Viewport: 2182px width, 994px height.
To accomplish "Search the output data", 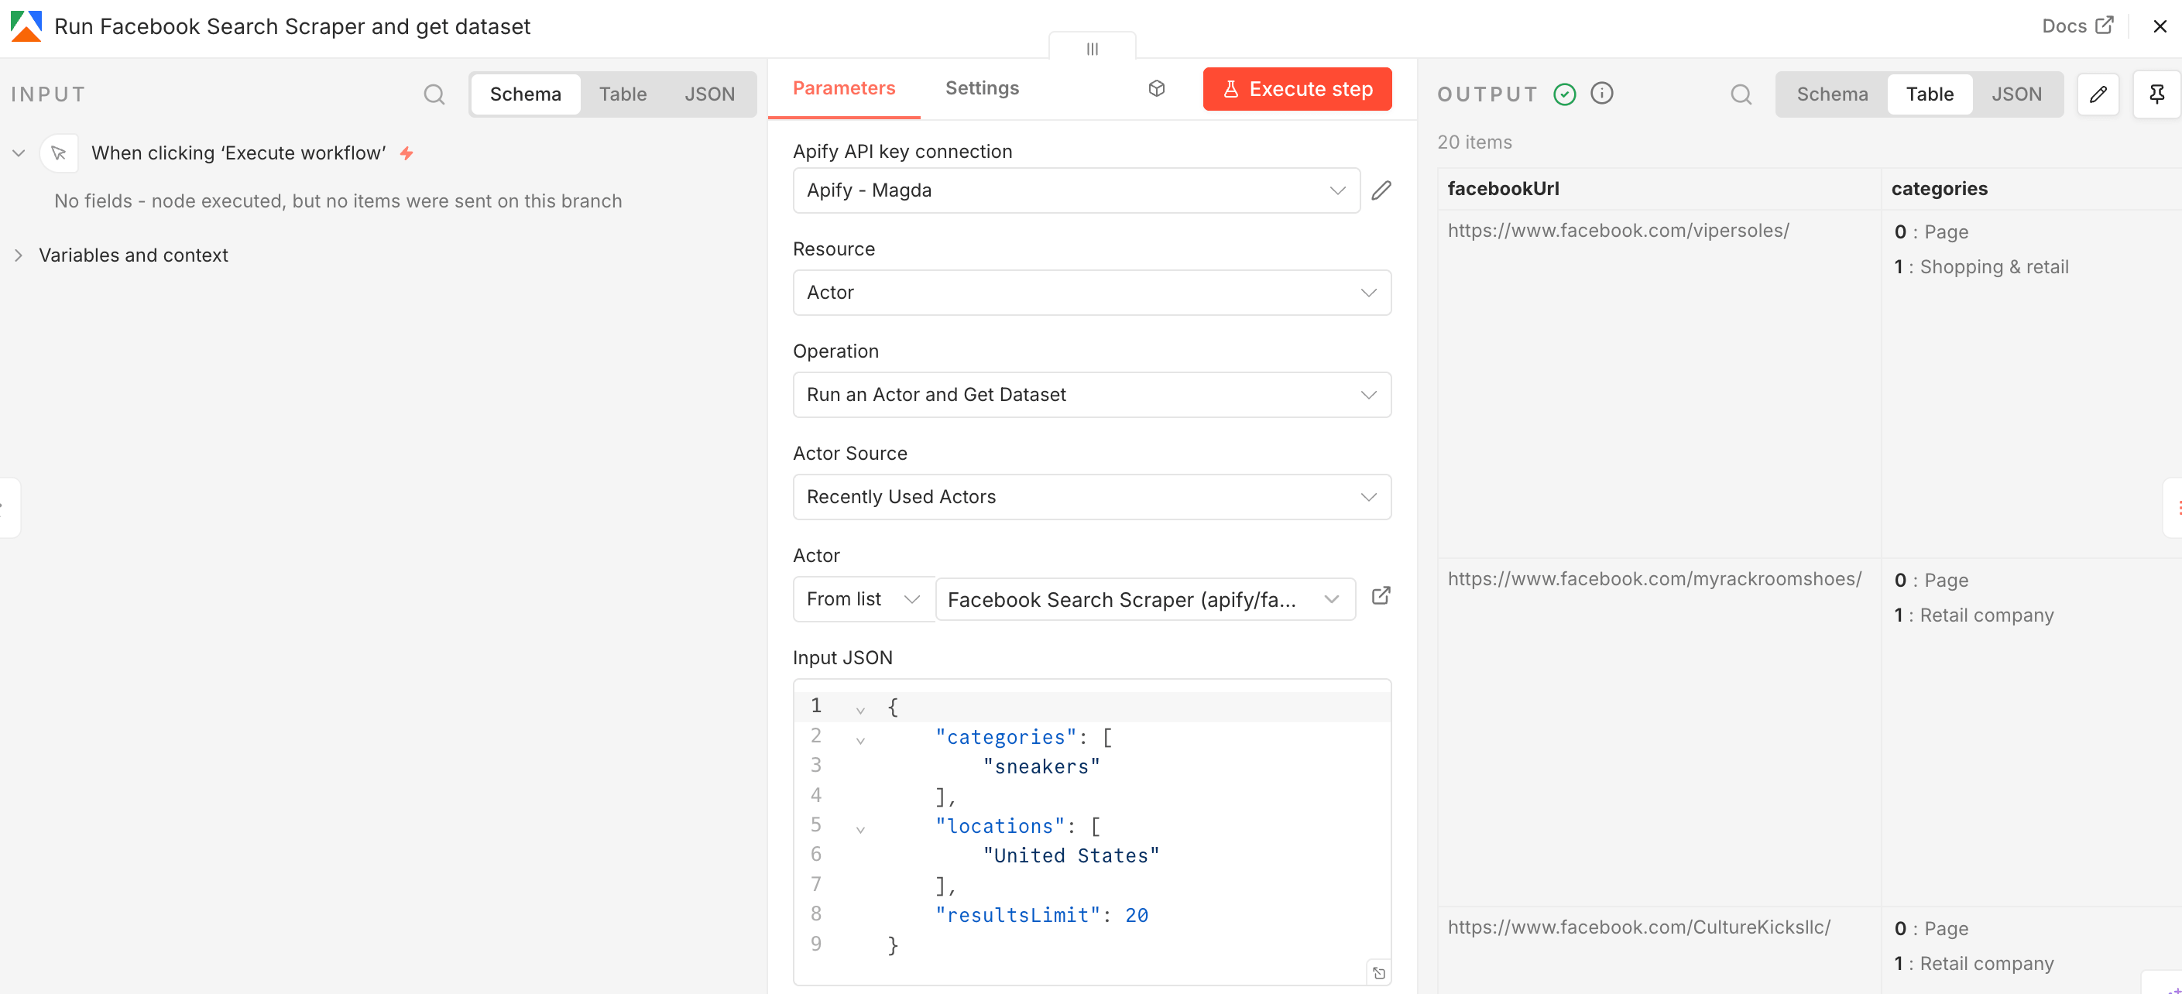I will pos(1741,94).
